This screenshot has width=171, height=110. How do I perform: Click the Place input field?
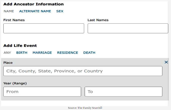tap(83, 71)
